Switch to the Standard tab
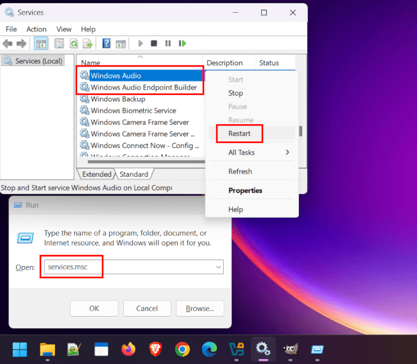This screenshot has height=364, width=417. 134,174
